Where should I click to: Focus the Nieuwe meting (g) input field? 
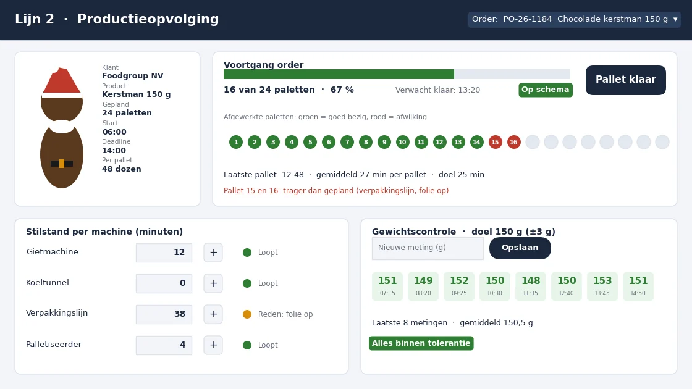pyautogui.click(x=428, y=248)
